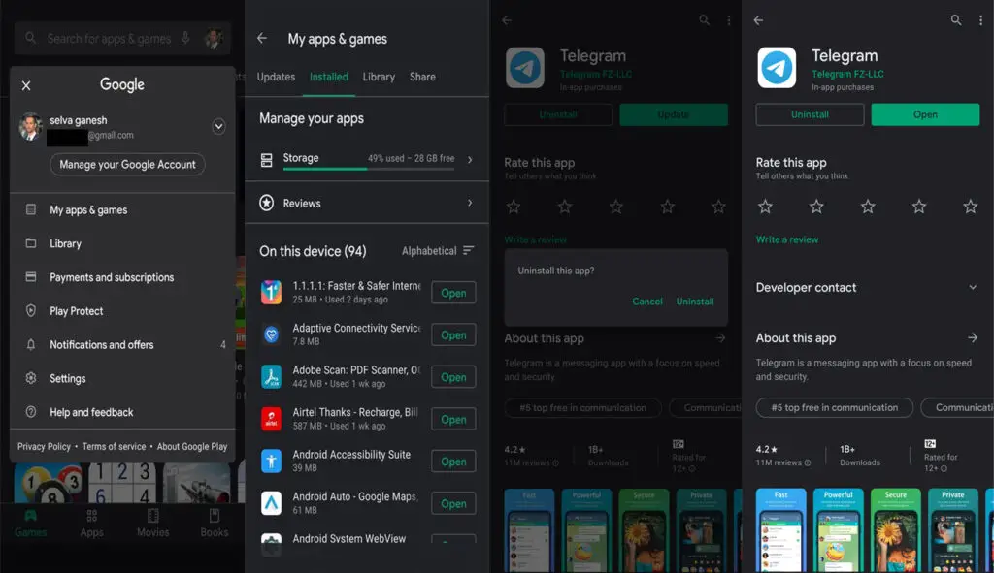Click the Airtel Thanks app icon

272,419
